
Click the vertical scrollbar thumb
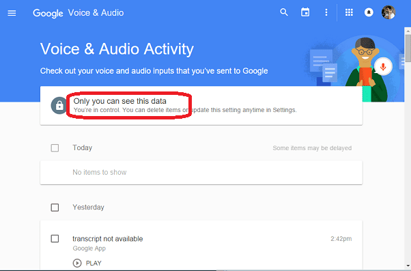(408, 48)
